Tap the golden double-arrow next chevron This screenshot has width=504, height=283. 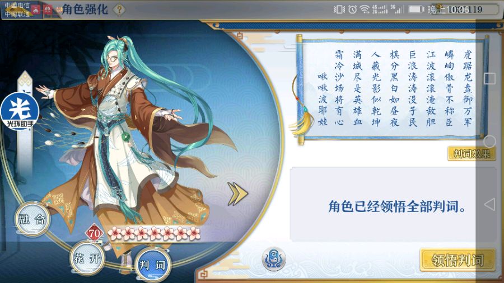click(237, 194)
